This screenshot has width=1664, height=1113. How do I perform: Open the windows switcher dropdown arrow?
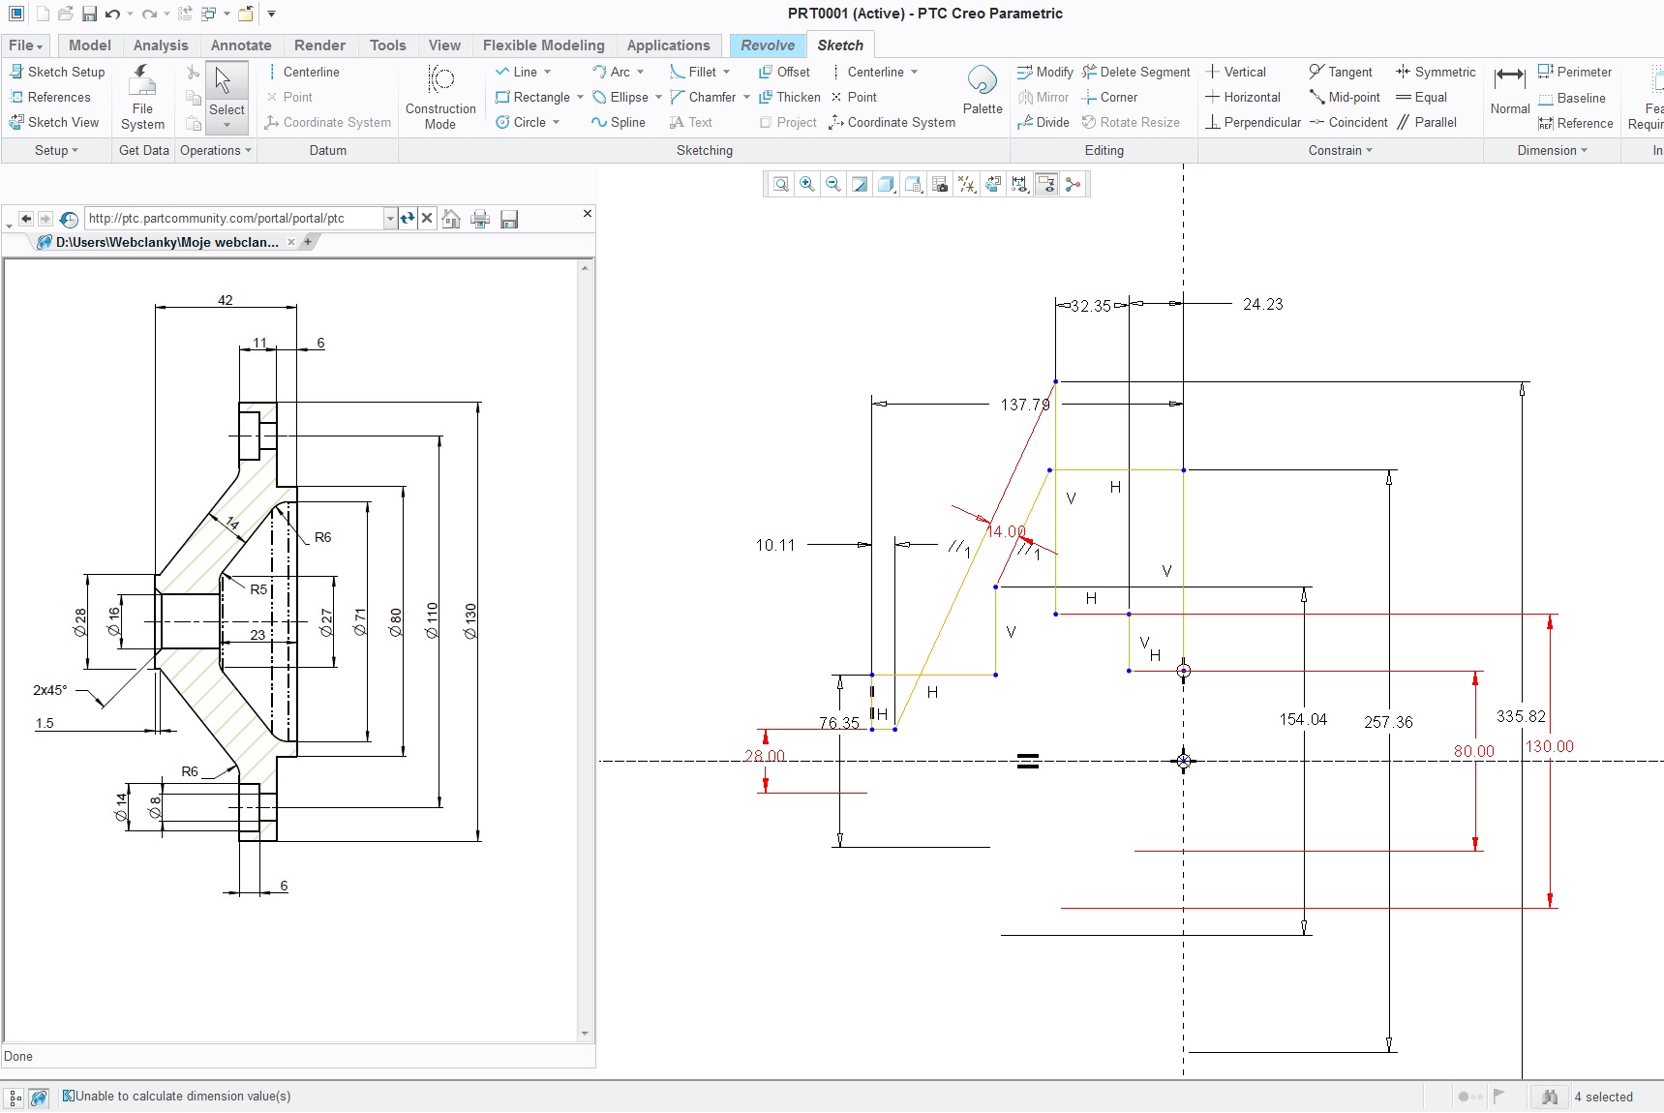click(227, 15)
